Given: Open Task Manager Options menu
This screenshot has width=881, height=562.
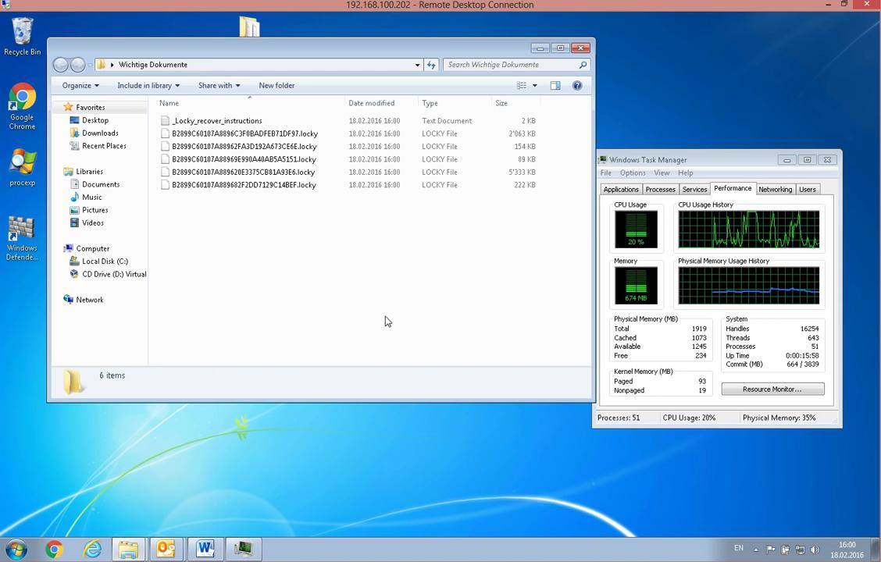Looking at the screenshot, I should click(633, 173).
